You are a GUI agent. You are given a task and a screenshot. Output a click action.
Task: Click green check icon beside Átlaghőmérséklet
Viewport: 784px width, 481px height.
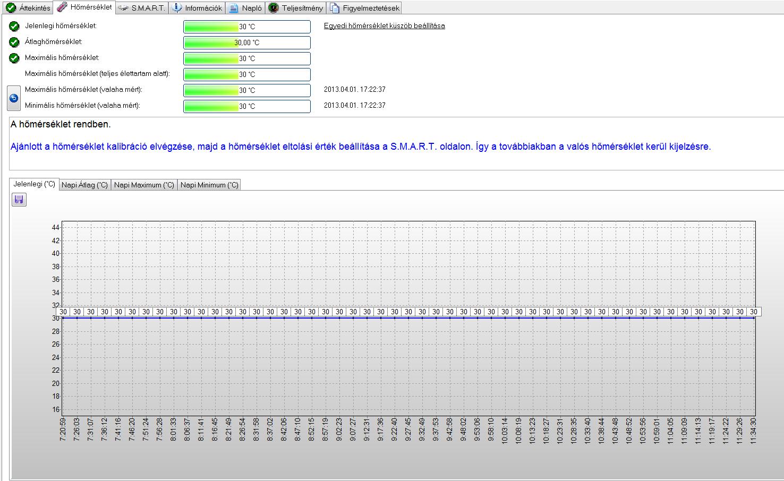[x=14, y=42]
